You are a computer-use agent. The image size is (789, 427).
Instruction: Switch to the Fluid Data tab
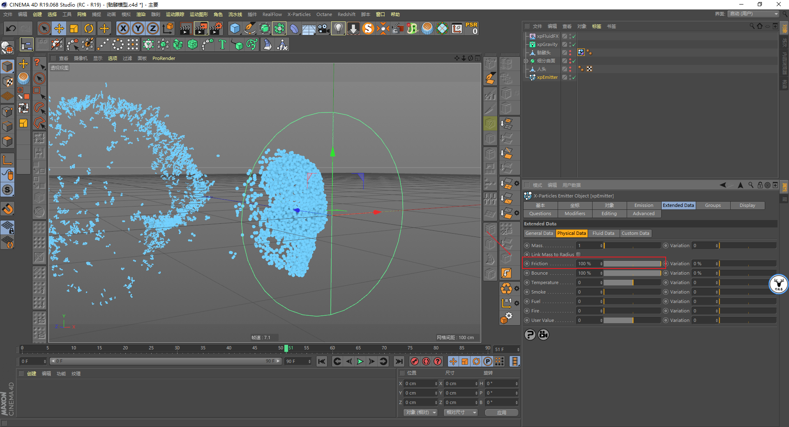603,233
